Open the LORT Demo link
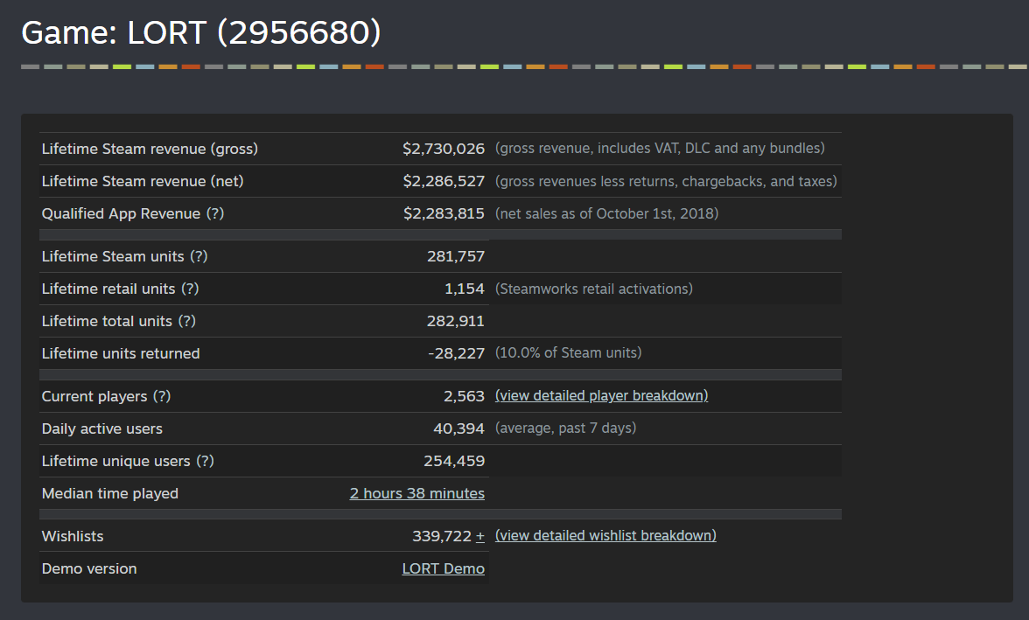 point(443,568)
